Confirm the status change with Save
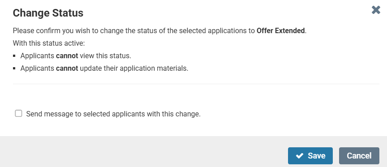 310,156
